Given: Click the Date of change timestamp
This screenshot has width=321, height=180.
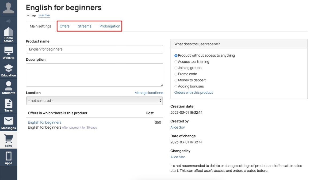Looking at the screenshot, I should [x=186, y=142].
